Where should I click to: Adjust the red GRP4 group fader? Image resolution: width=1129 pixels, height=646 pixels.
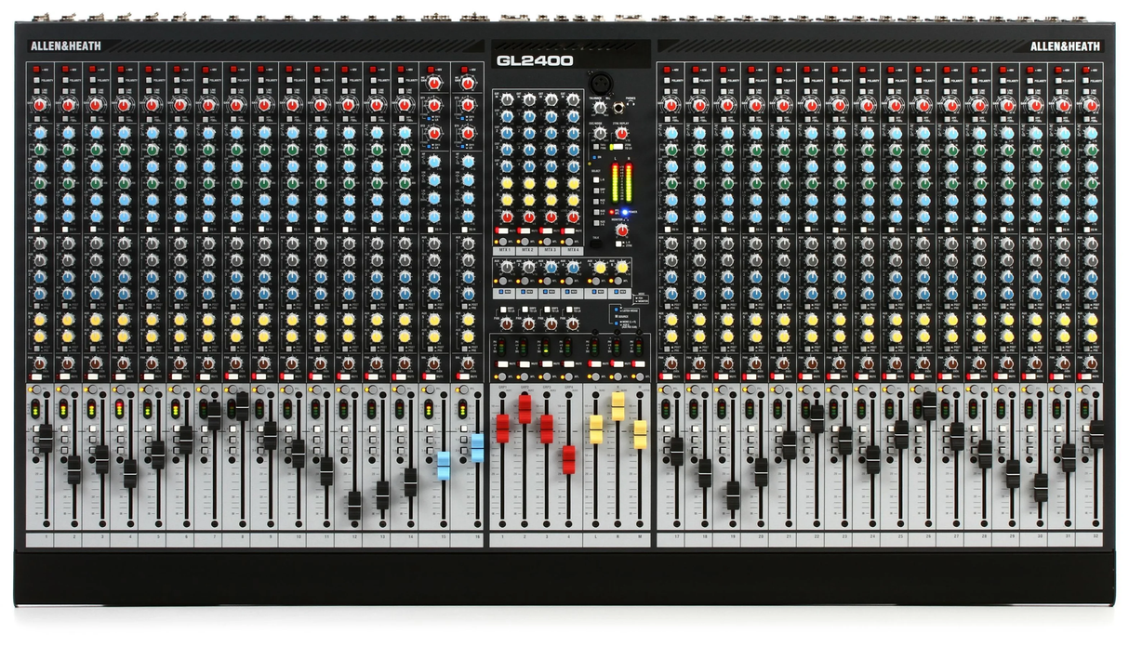568,459
